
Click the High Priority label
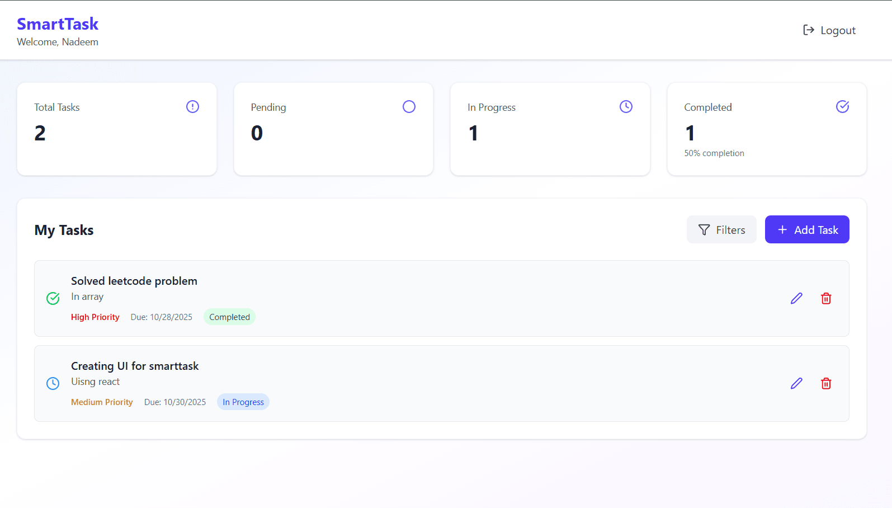(x=95, y=317)
